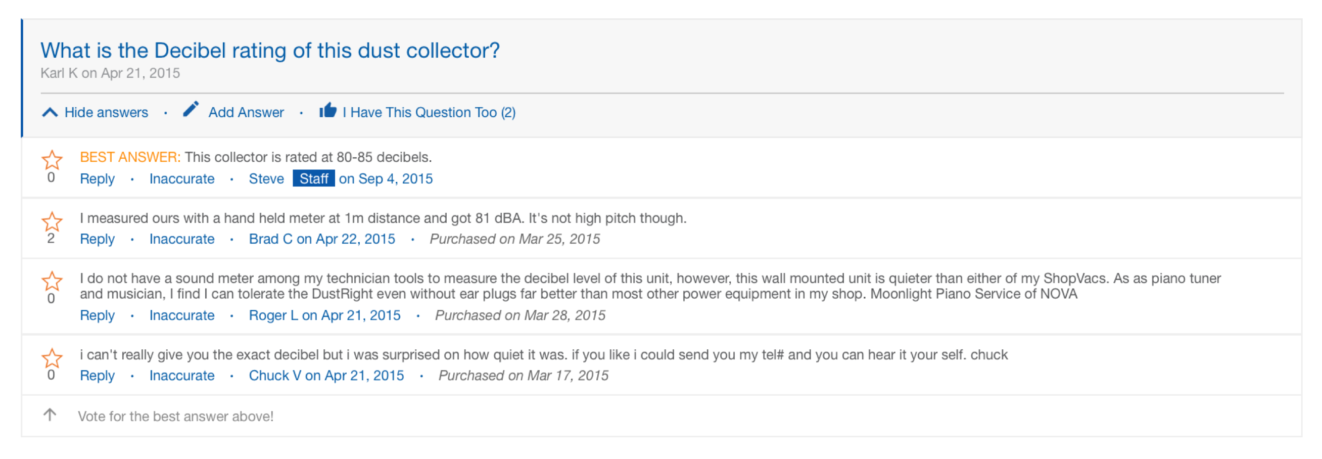Viewport: 1322px width, 459px height.
Task: Open Brad C's profile link
Action: tap(322, 239)
